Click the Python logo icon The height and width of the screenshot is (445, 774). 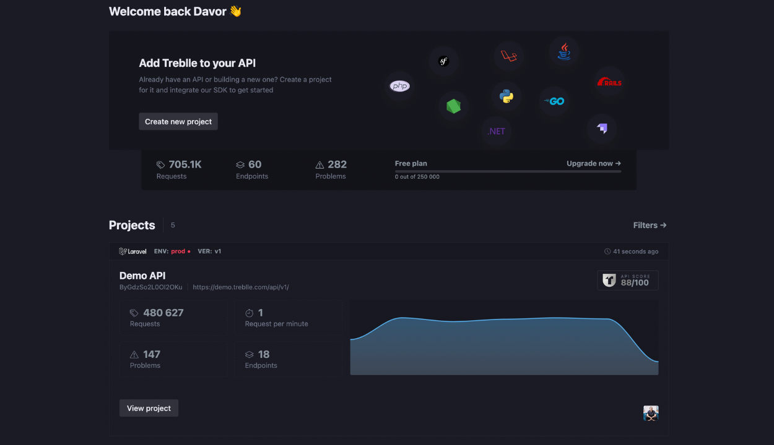507,96
